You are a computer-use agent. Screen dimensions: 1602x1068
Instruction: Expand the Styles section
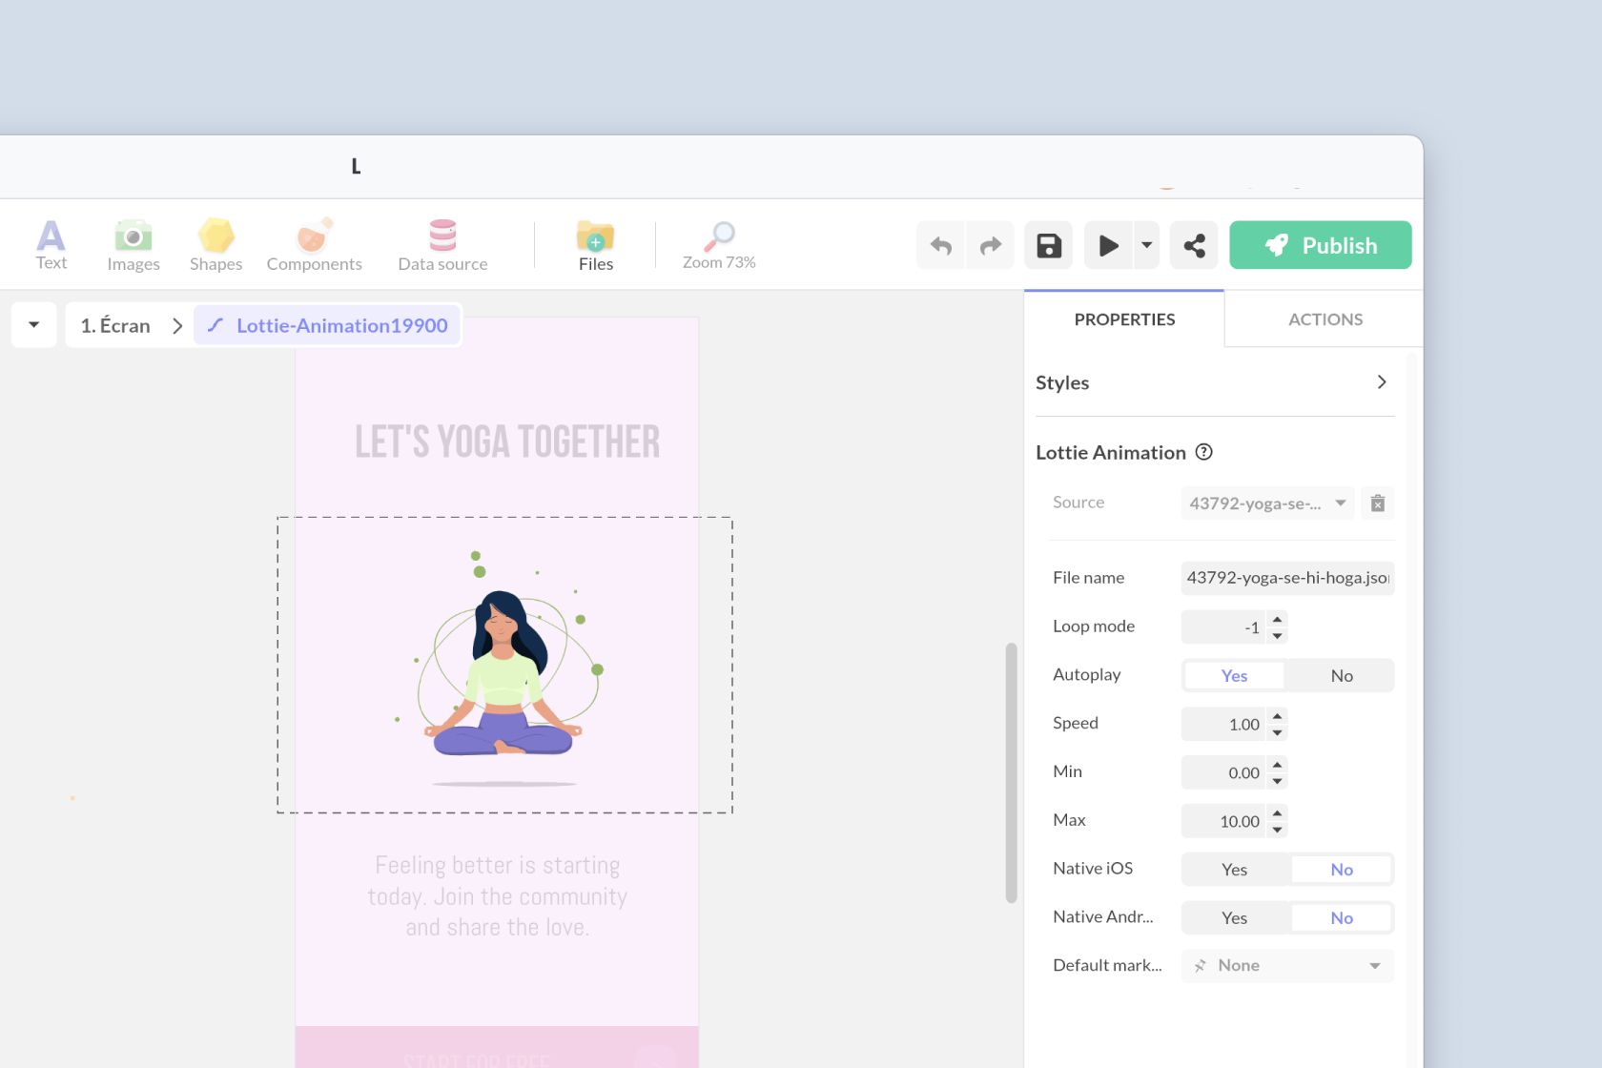(x=1381, y=381)
